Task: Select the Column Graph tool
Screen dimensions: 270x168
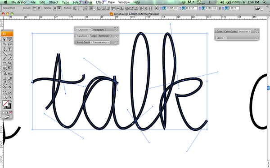Action: [10, 73]
